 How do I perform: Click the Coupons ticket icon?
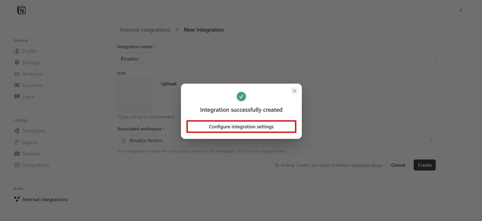coord(17,85)
